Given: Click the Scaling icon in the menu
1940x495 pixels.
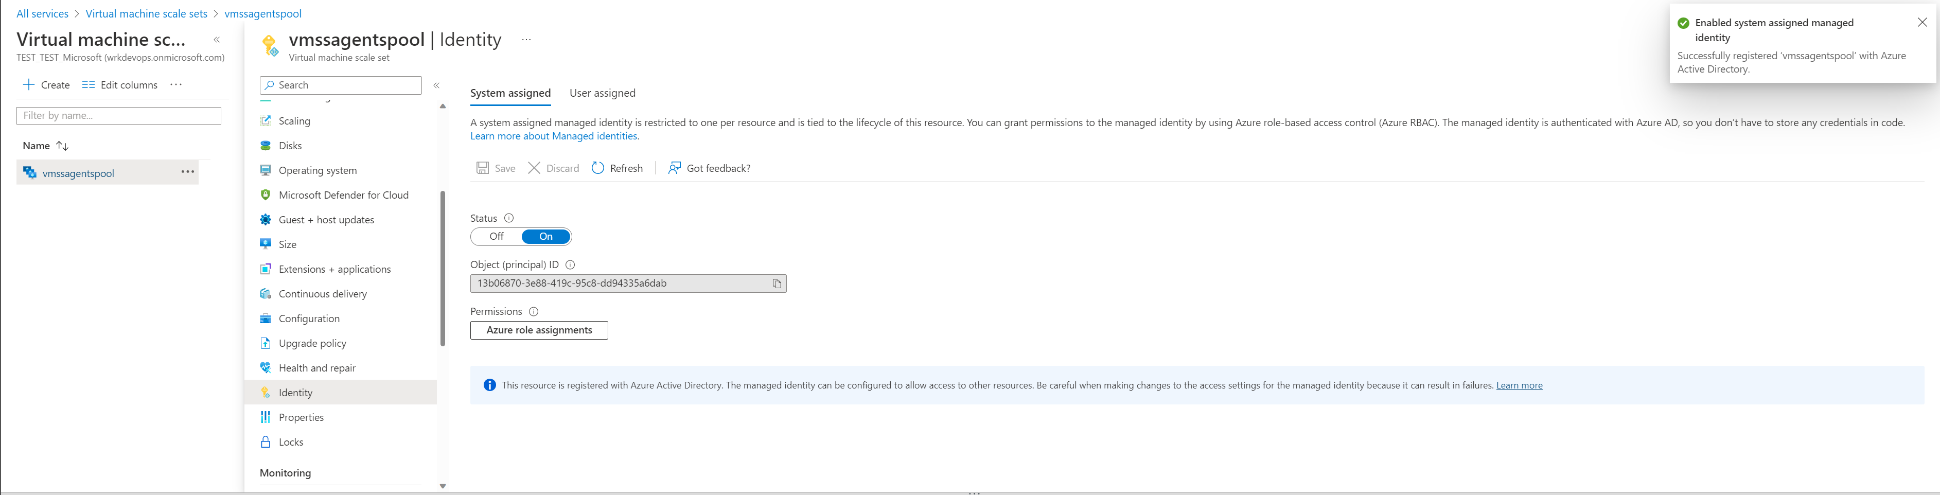Looking at the screenshot, I should click(265, 120).
